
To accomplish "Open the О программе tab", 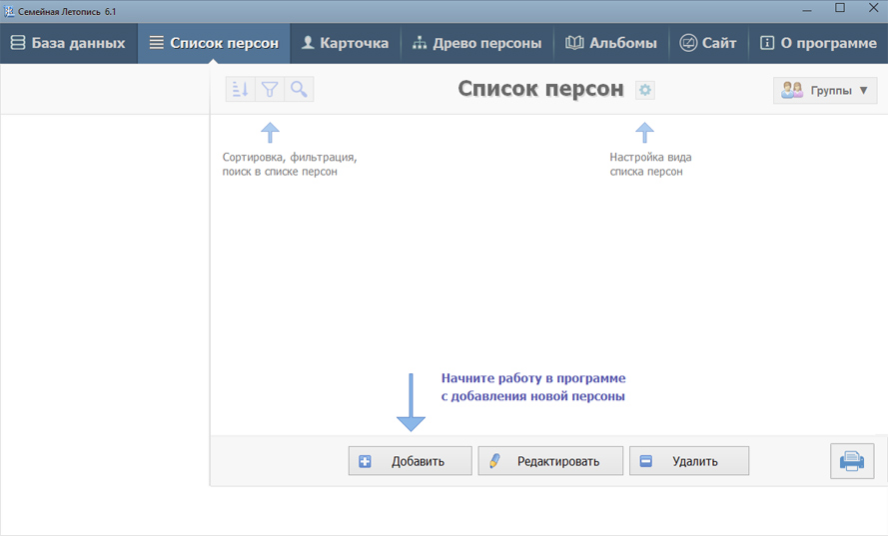I will click(x=818, y=43).
